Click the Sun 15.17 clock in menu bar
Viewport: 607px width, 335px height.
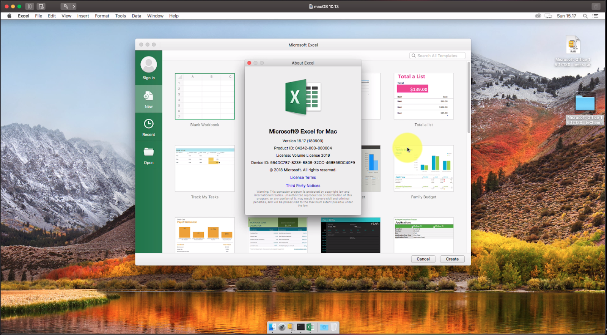566,16
